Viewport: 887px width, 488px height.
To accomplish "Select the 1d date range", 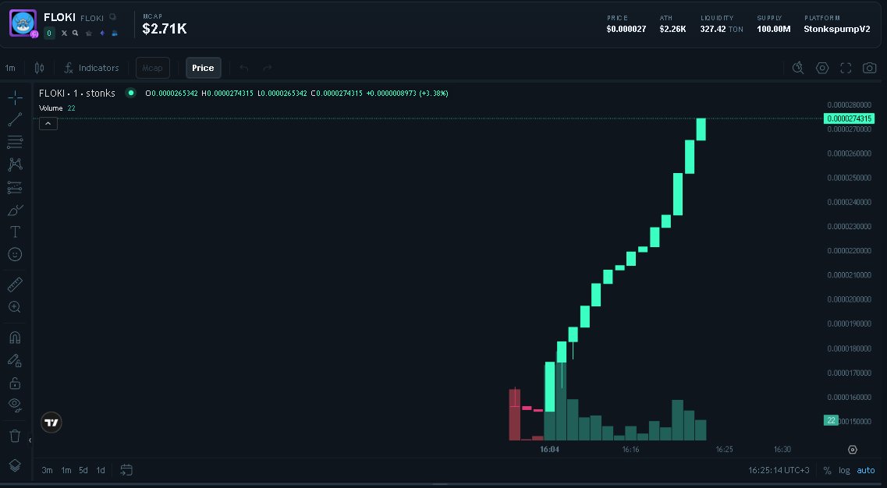I will 101,470.
